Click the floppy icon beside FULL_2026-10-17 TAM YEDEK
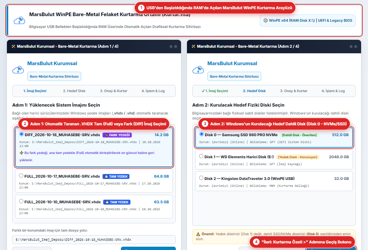 [106, 176]
